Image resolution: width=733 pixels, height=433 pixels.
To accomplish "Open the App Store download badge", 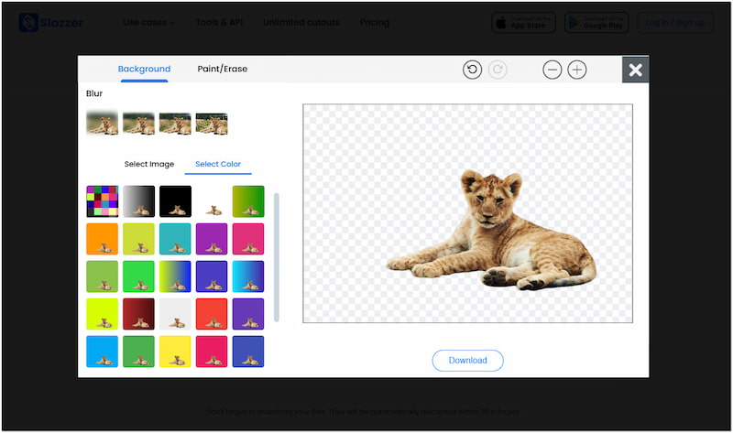I will tap(523, 22).
